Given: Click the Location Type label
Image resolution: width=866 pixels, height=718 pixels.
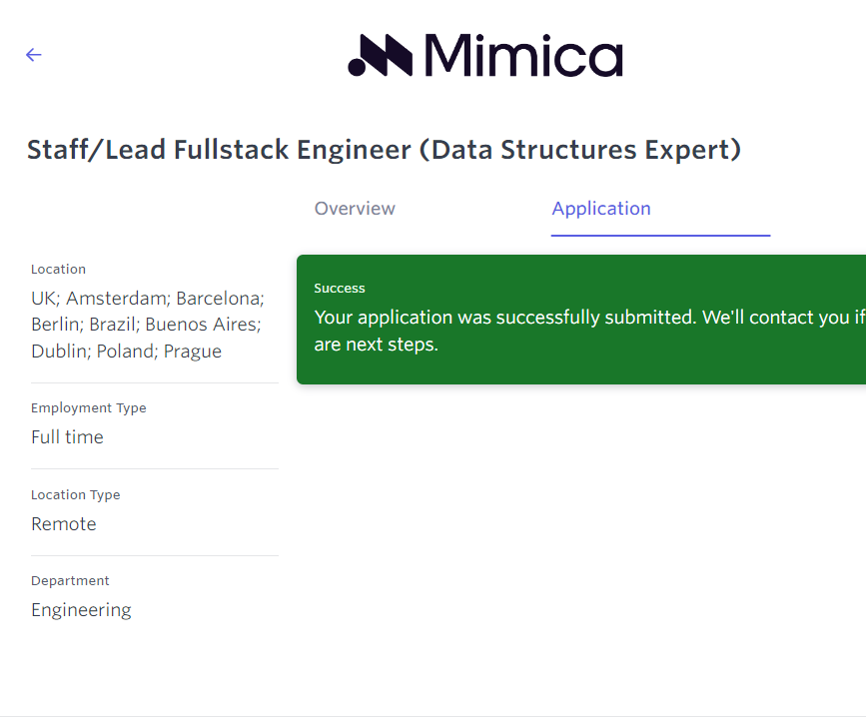Looking at the screenshot, I should [x=76, y=495].
